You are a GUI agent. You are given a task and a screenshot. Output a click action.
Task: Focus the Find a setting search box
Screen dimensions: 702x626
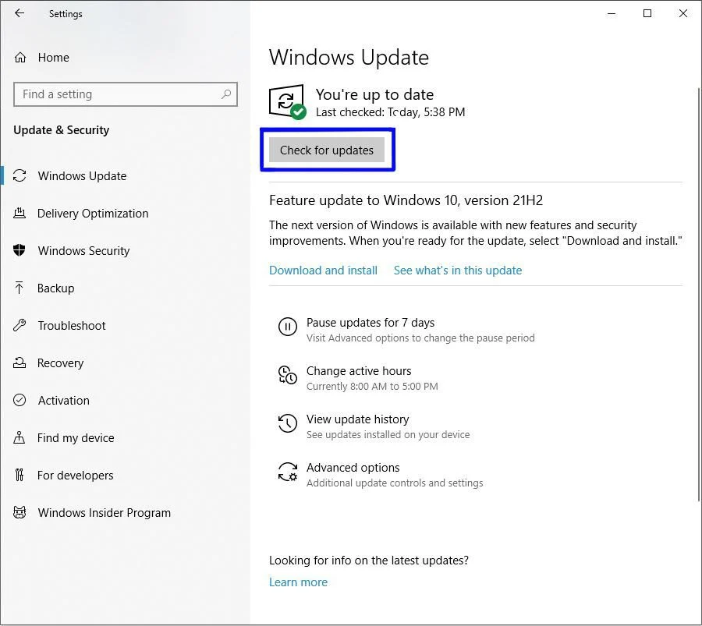117,94
